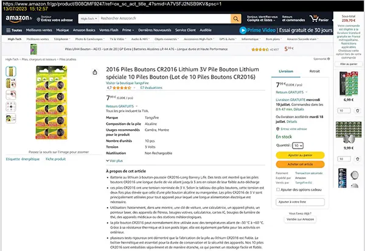Click the sponsored LR44 battery image

(33, 49)
